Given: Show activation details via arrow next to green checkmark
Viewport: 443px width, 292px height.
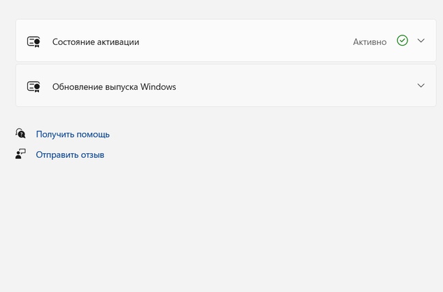Looking at the screenshot, I should tap(421, 41).
